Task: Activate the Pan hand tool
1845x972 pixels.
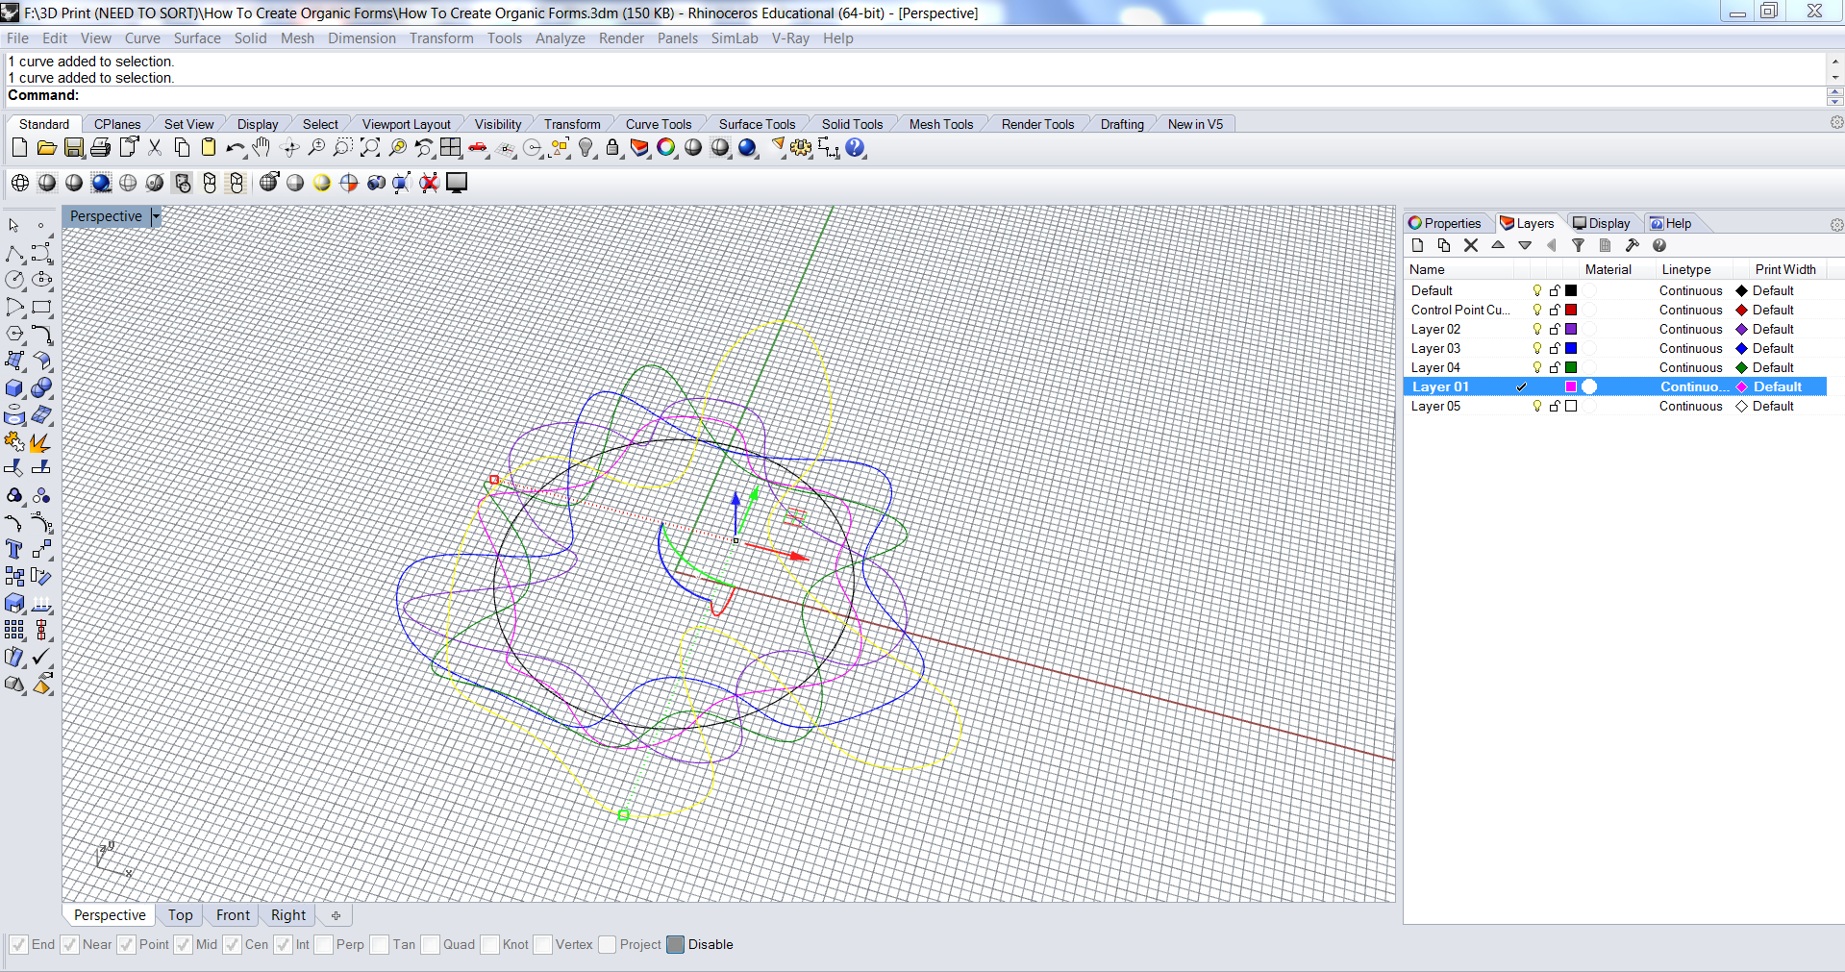Action: pos(262,147)
